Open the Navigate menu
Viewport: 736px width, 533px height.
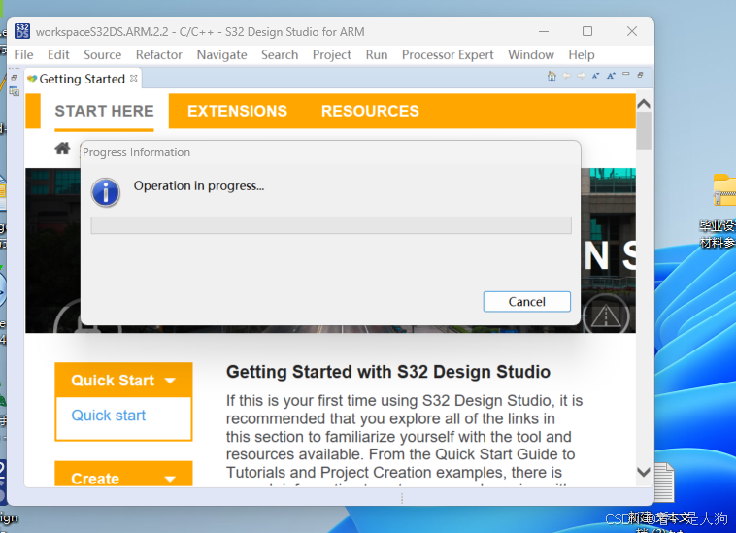coord(221,55)
